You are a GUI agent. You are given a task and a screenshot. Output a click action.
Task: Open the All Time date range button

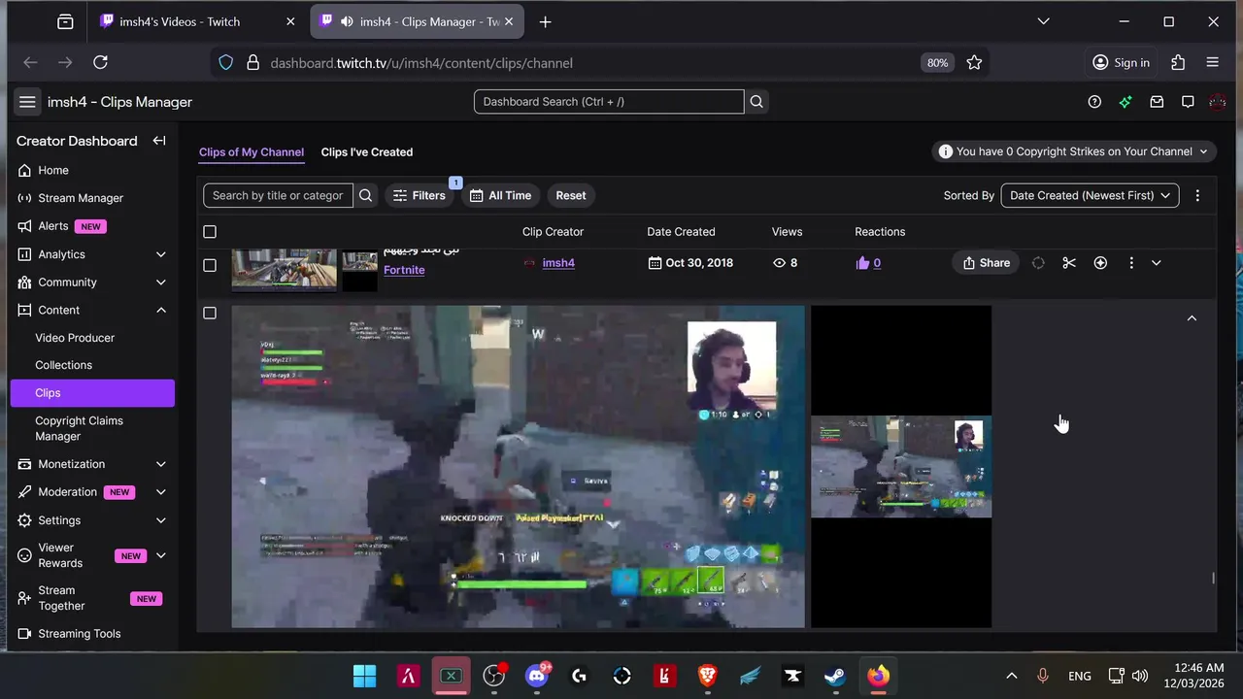(x=501, y=195)
